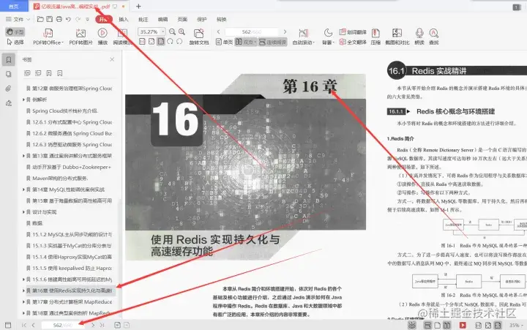Activate the 选择 selection cursor tool

pyautogui.click(x=15, y=42)
